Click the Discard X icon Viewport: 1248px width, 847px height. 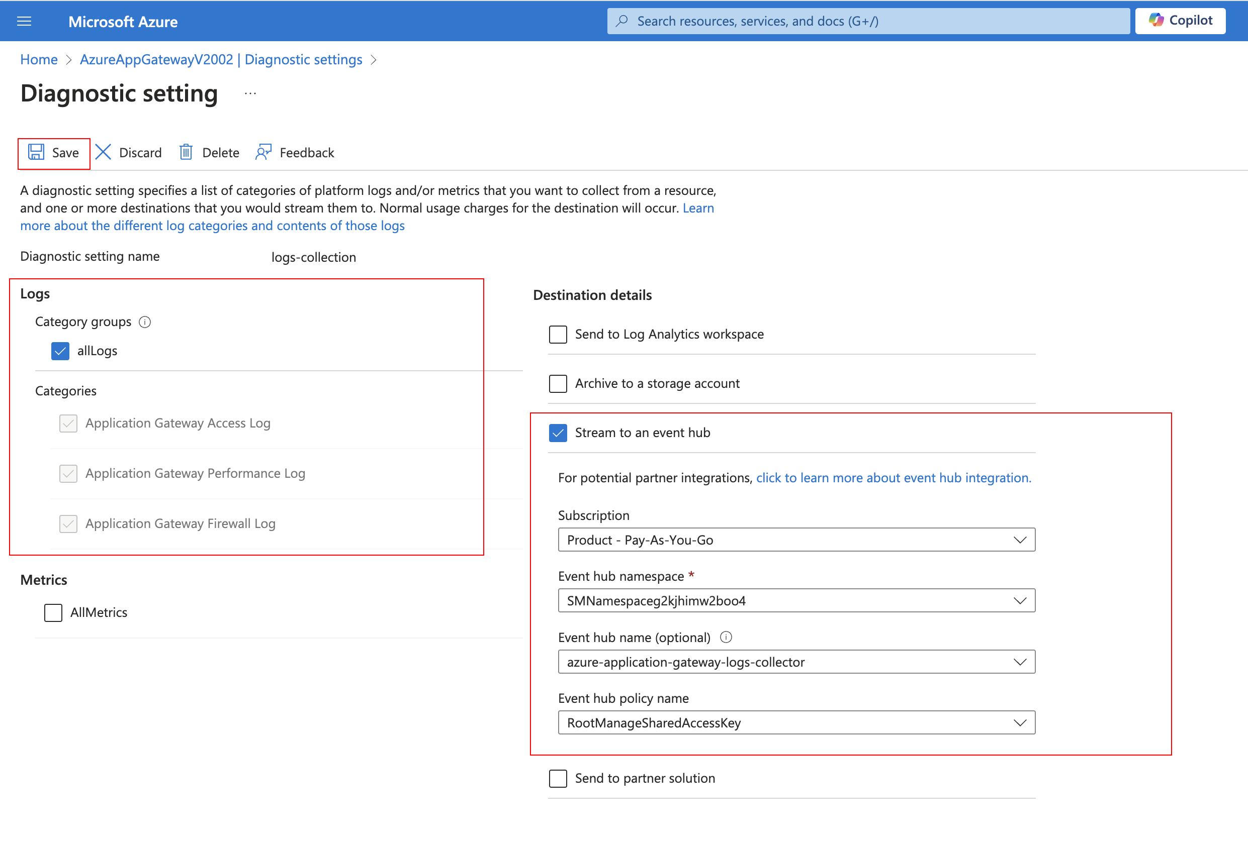pos(103,152)
